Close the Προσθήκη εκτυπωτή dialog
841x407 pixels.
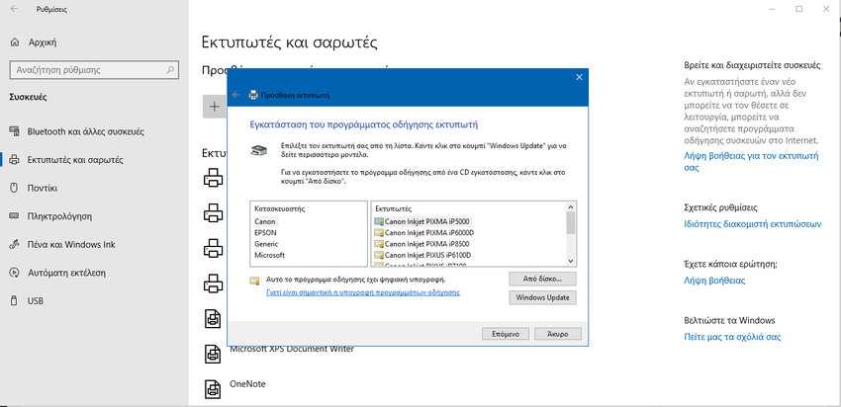[579, 77]
